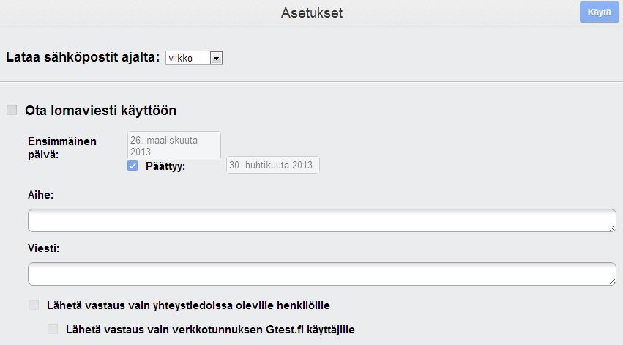Select the 26. maaliskuuta 2013 start date field
The image size is (623, 345).
[174, 145]
